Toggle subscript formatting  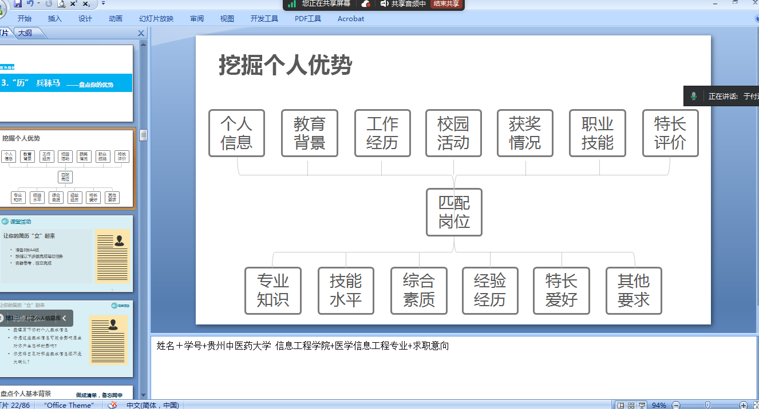pyautogui.click(x=86, y=3)
